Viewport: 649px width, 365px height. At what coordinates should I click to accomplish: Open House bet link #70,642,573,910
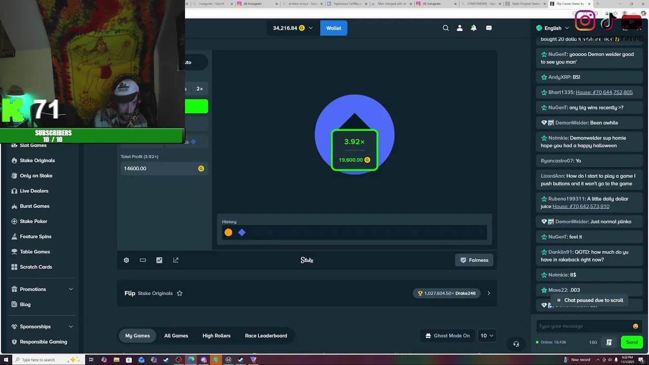click(581, 206)
